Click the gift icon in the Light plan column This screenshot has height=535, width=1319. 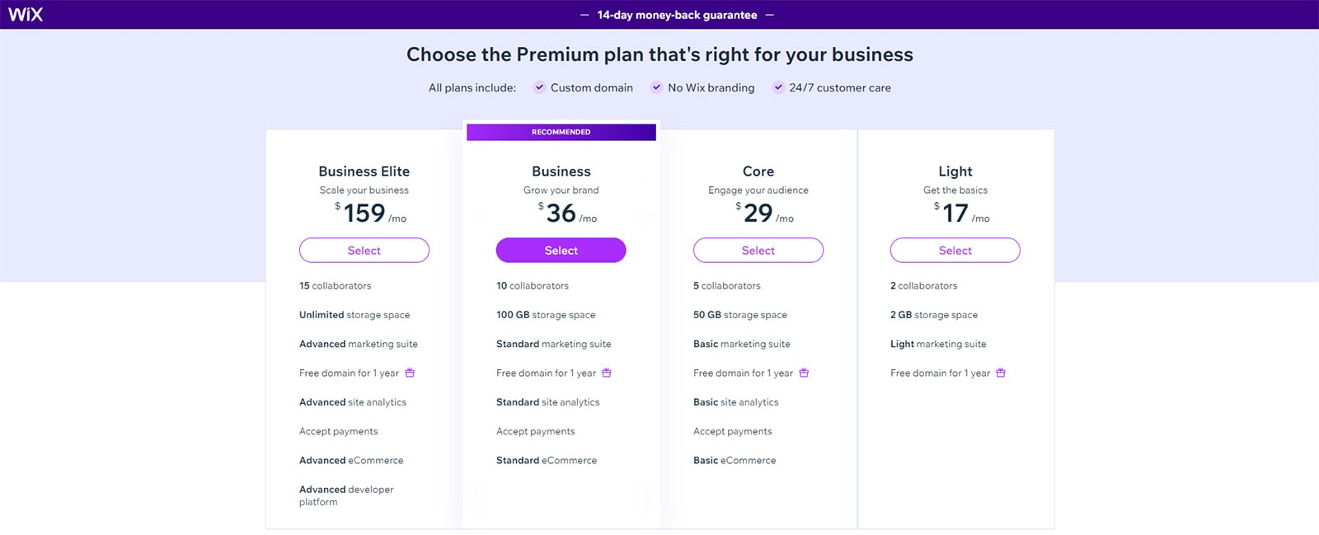pyautogui.click(x=1000, y=373)
